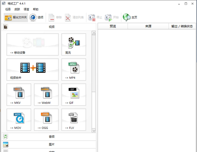This screenshot has width=197, height=152.
Task: Open the 皮肤 skin menu
Action: [17, 9]
